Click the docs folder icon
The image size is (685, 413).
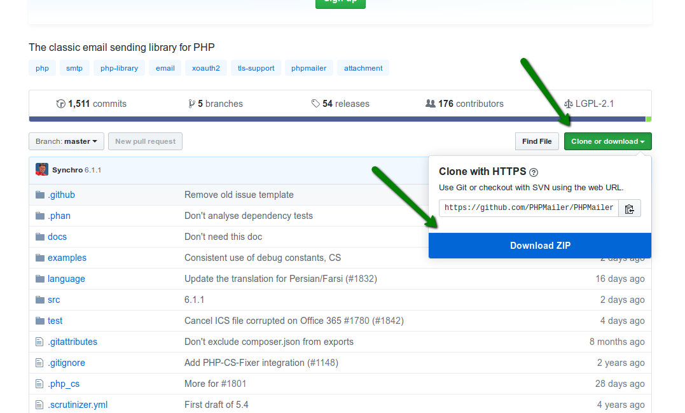40,237
